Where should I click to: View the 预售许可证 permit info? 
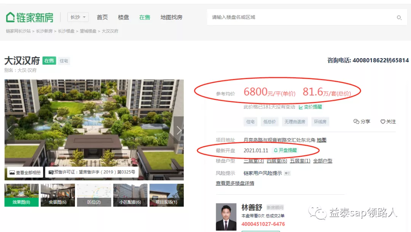[92, 172]
